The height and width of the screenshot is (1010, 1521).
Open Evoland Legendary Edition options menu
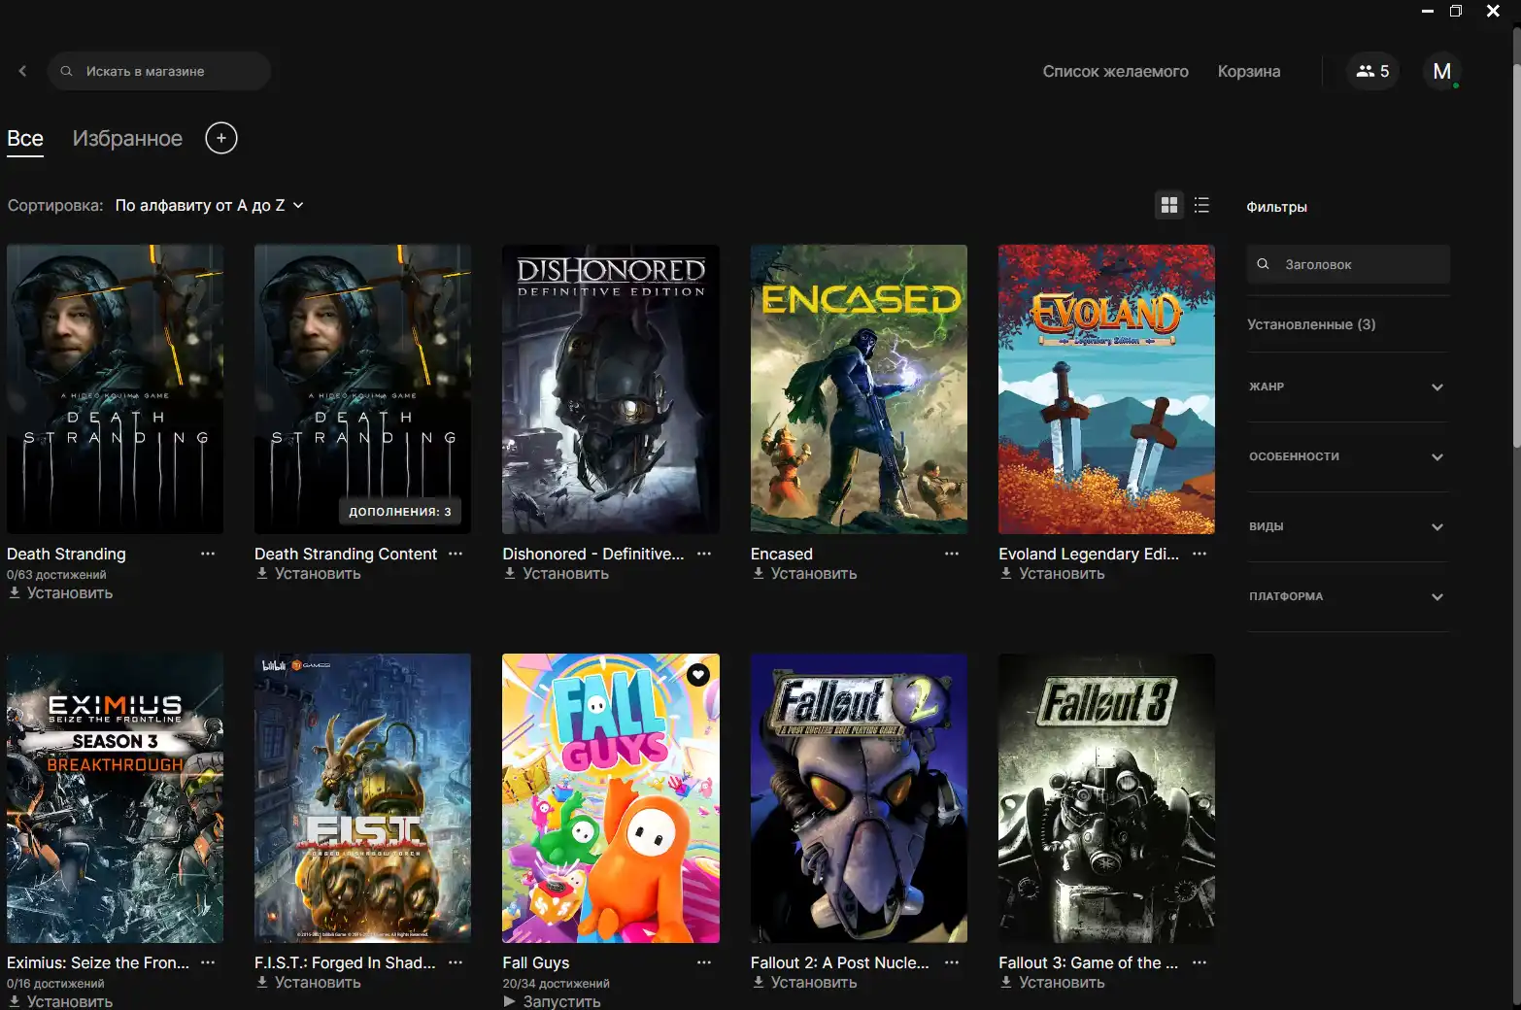tap(1200, 554)
